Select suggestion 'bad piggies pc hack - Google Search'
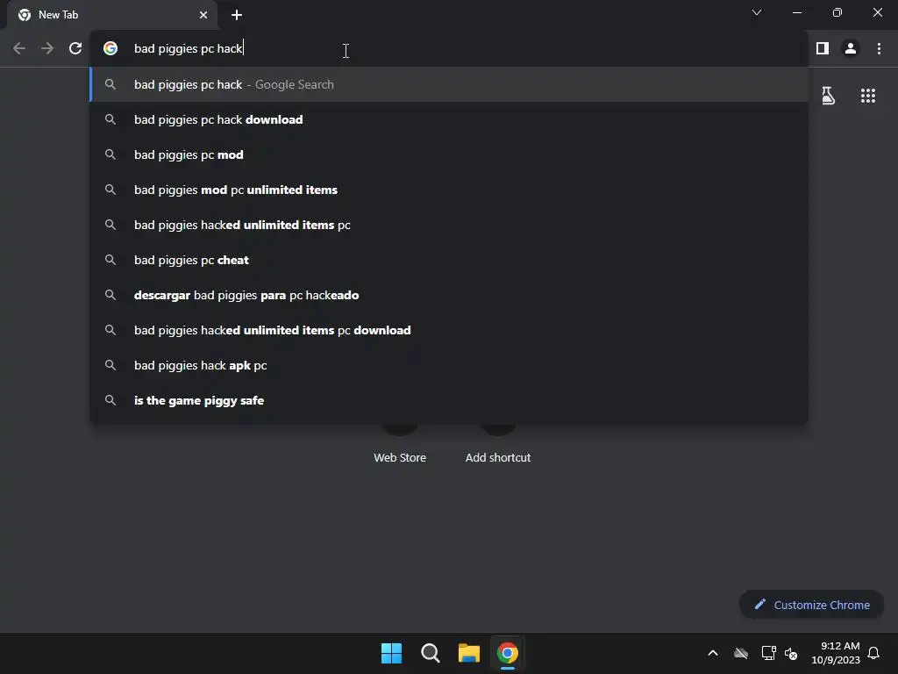The width and height of the screenshot is (898, 674). [449, 84]
